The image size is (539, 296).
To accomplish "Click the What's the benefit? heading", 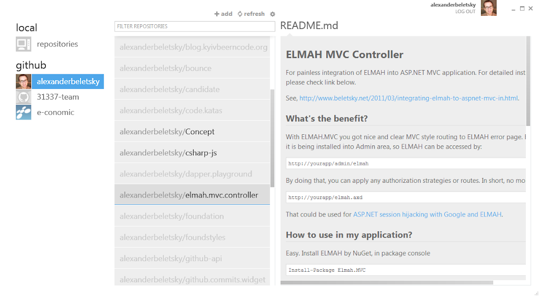I will point(326,119).
